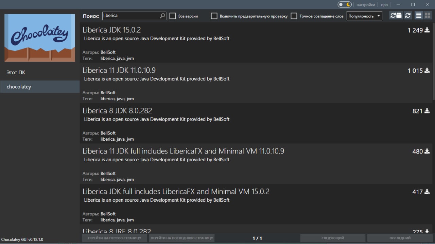Open Liberica 11 JDK 11.0.10.9 package
435x244 pixels.
(256, 83)
